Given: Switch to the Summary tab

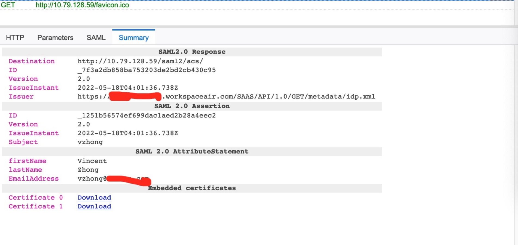Looking at the screenshot, I should coord(133,37).
